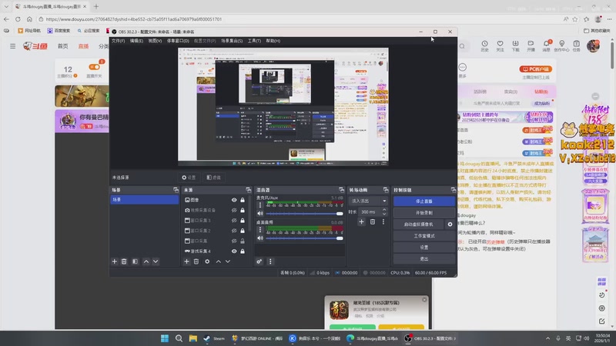The image size is (616, 346).
Task: Open the 麦克风/Aux channel options dots
Action: tap(260, 205)
